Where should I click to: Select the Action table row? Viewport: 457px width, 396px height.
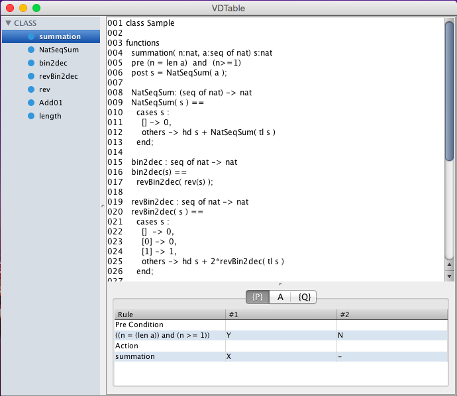pyautogui.click(x=281, y=346)
